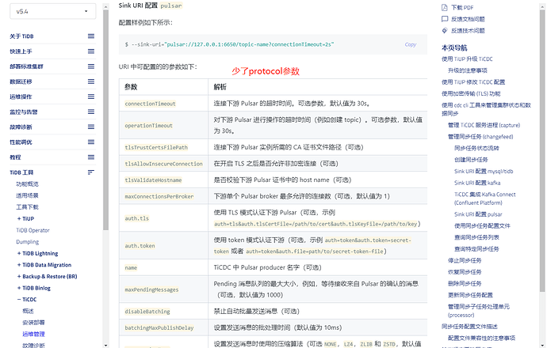Jump to 恢复同步任务
The image size is (547, 348).
[465, 272]
